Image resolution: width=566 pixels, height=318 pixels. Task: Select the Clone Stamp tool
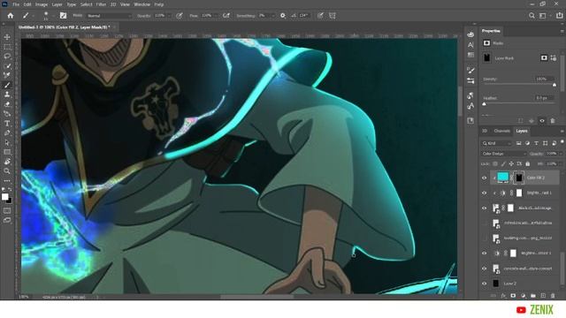(x=7, y=95)
